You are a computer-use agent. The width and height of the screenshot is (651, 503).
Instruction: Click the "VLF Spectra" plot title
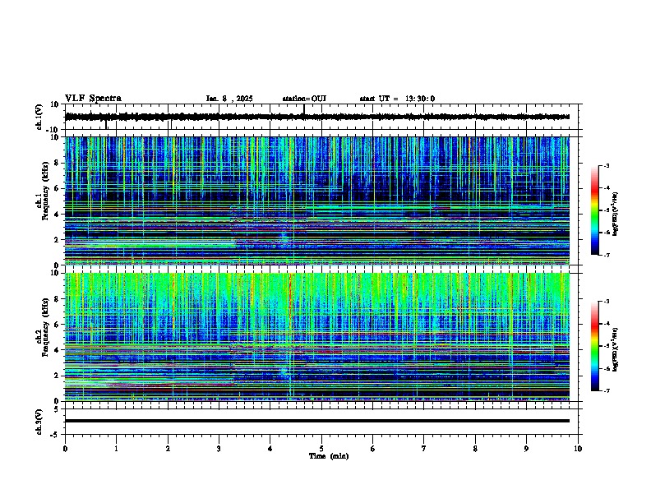pyautogui.click(x=93, y=99)
